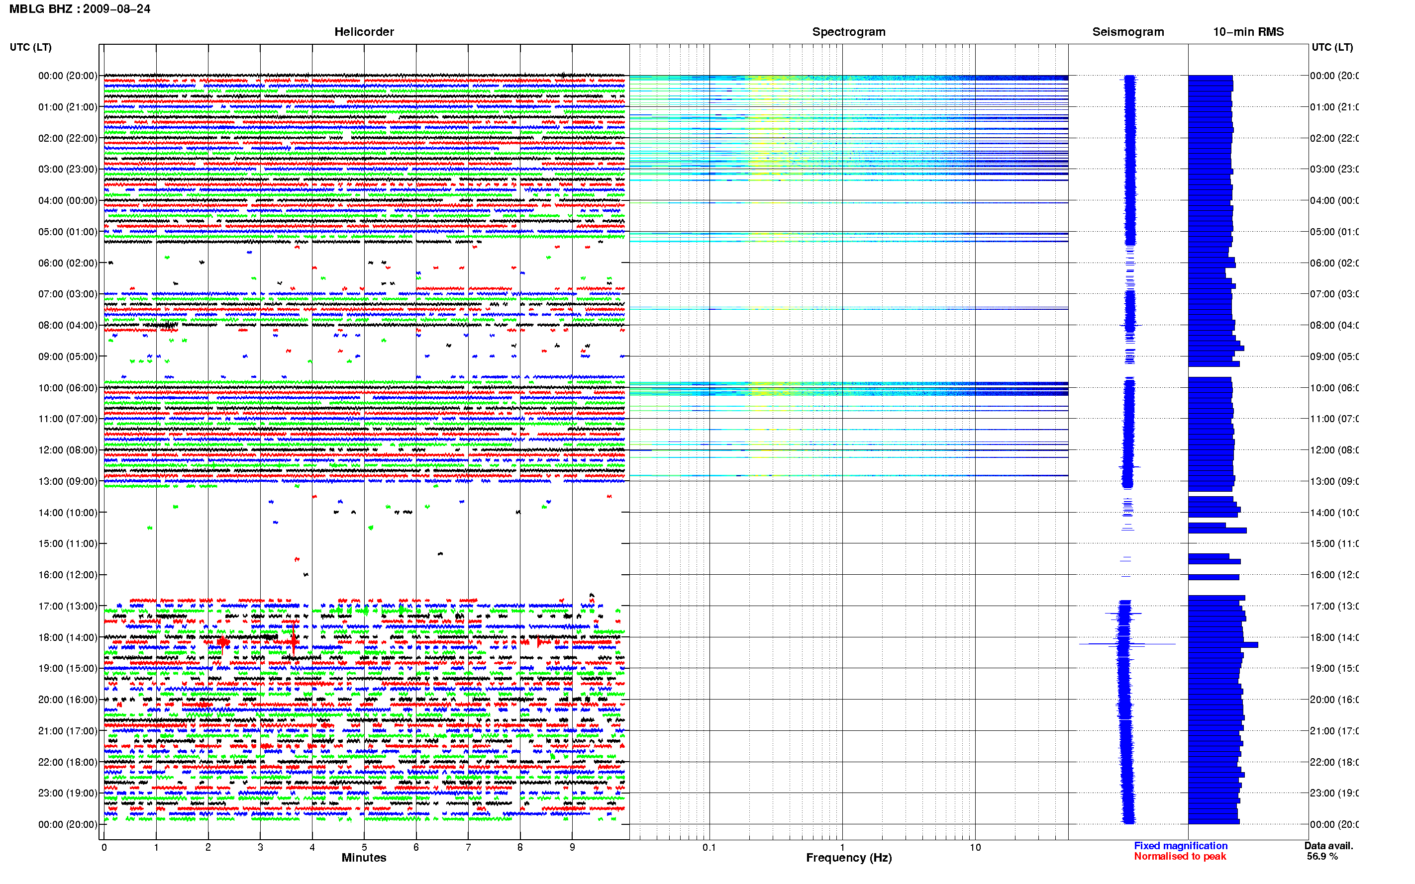This screenshot has height=884, width=1415.
Task: Click the left '17:00 (13:00)' time label
Action: click(68, 606)
